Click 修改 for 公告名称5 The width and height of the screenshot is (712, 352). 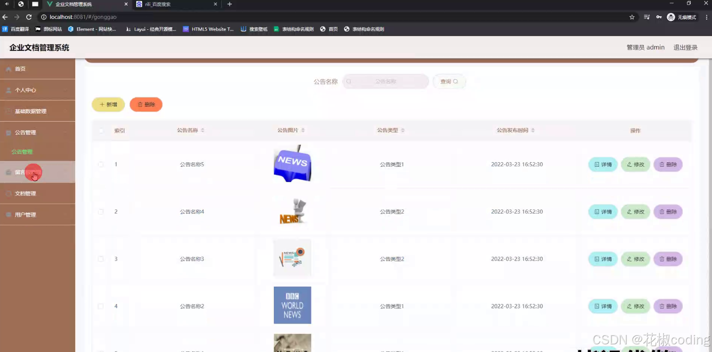tap(636, 165)
